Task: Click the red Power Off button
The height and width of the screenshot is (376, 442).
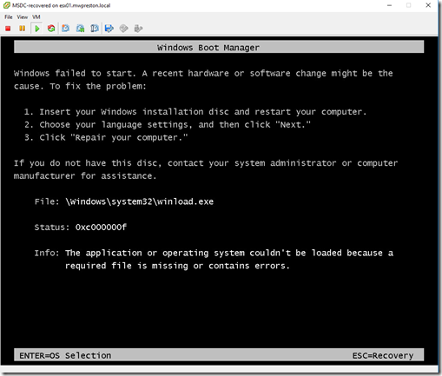Action: [8, 29]
